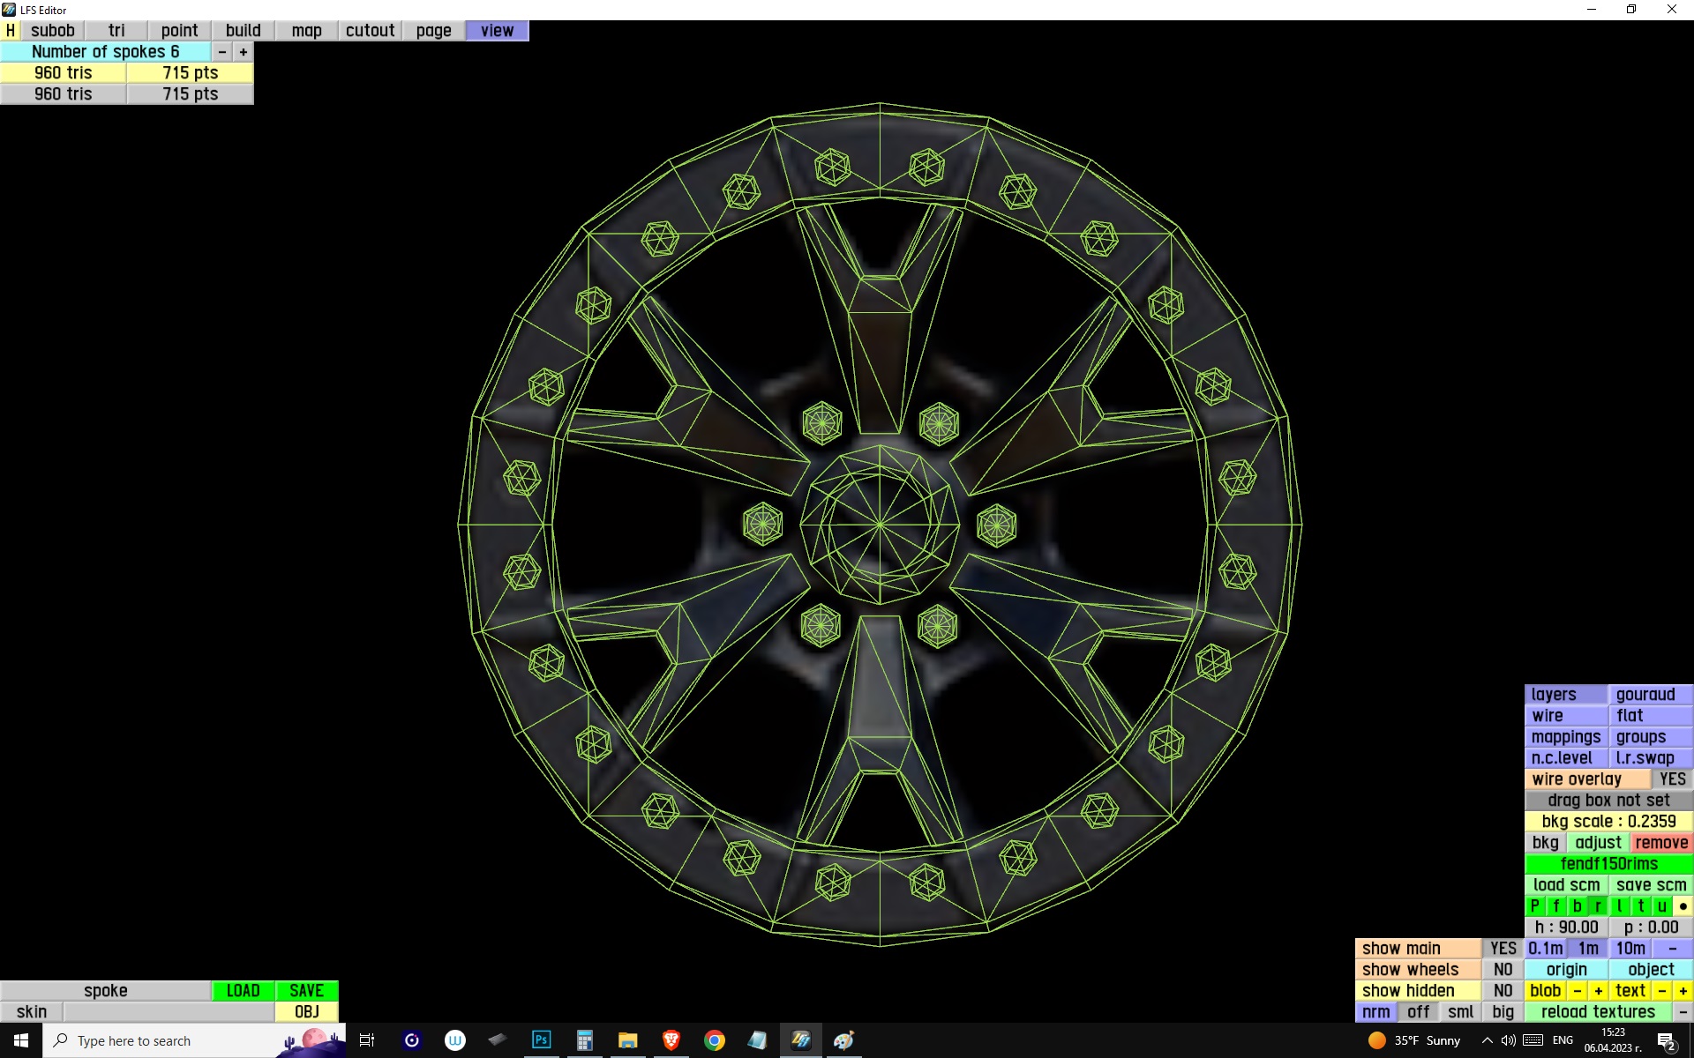Increase blob size with plus
The width and height of the screenshot is (1694, 1058).
pos(1598,991)
